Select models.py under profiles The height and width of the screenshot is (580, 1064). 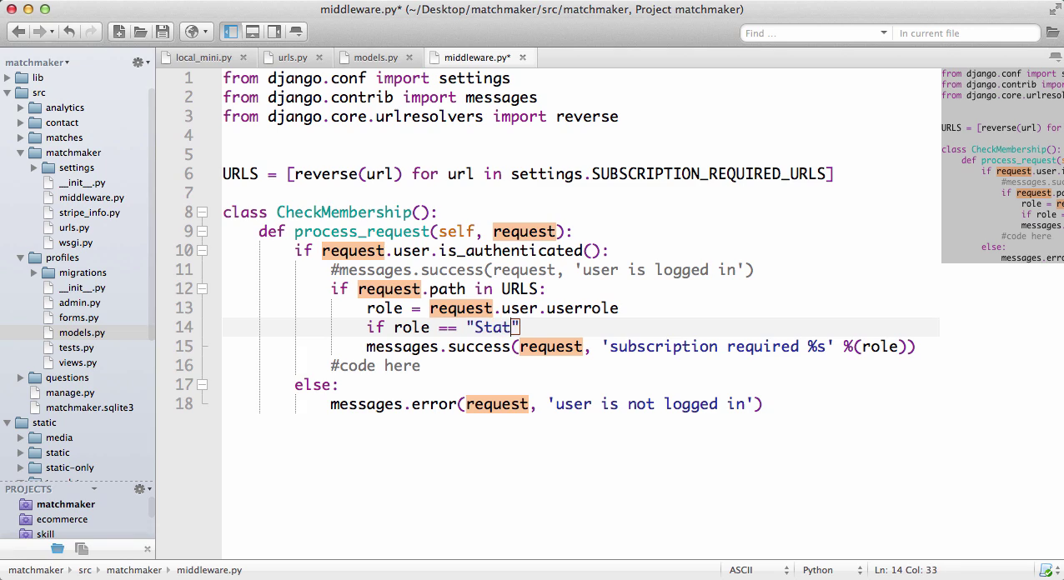[x=82, y=332]
